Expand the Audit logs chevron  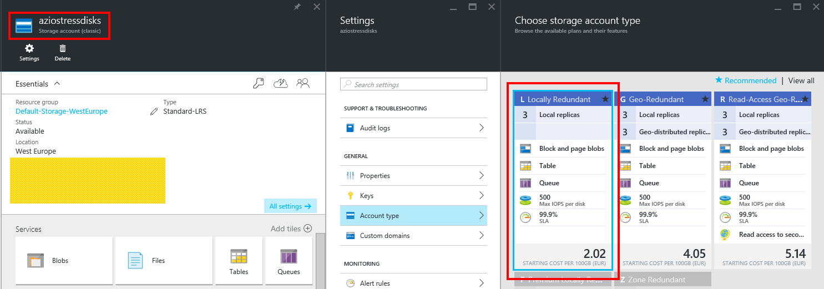pyautogui.click(x=481, y=128)
